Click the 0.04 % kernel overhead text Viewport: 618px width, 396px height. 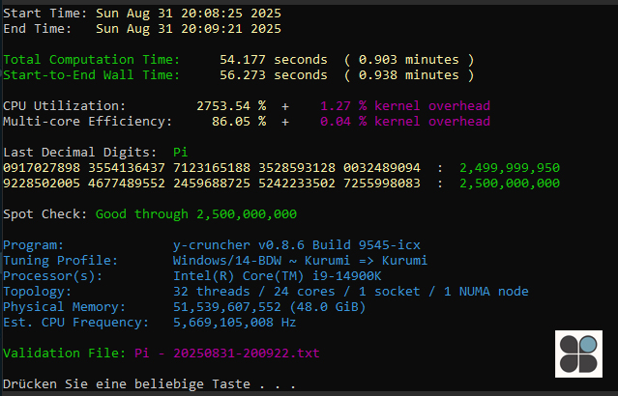point(405,122)
